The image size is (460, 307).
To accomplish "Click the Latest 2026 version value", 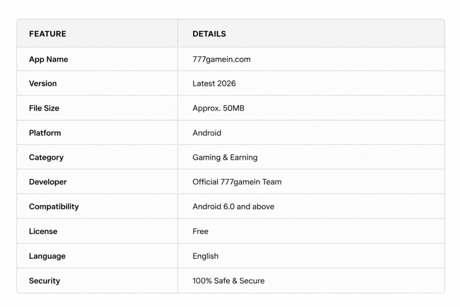I will coord(214,84).
